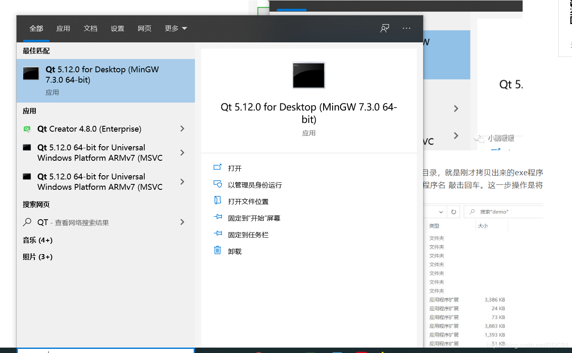Open the 文档 search tab

[90, 29]
